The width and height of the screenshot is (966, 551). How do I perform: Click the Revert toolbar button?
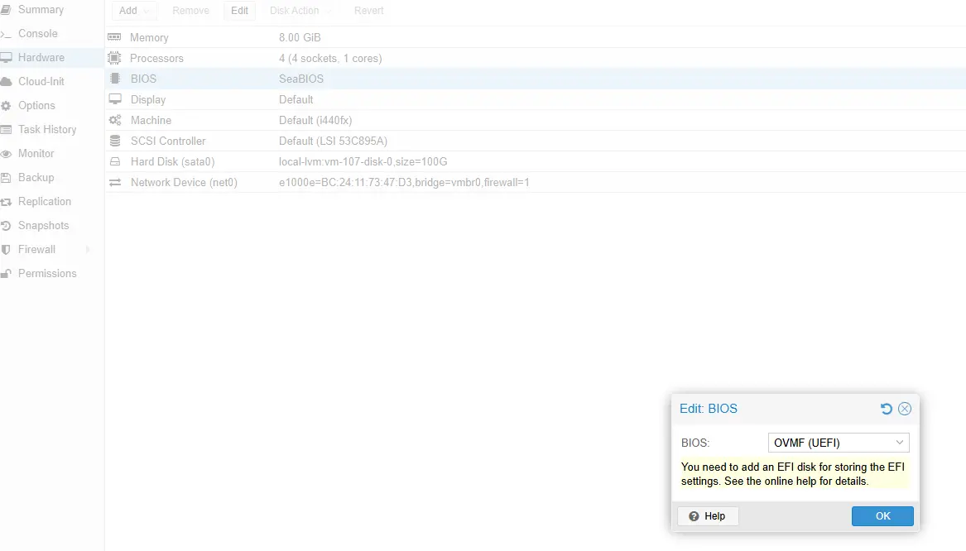click(x=368, y=11)
